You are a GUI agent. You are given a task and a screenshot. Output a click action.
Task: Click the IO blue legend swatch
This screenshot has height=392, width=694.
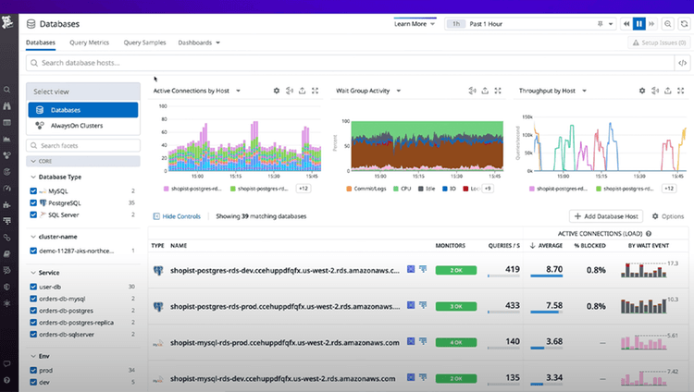coord(445,189)
